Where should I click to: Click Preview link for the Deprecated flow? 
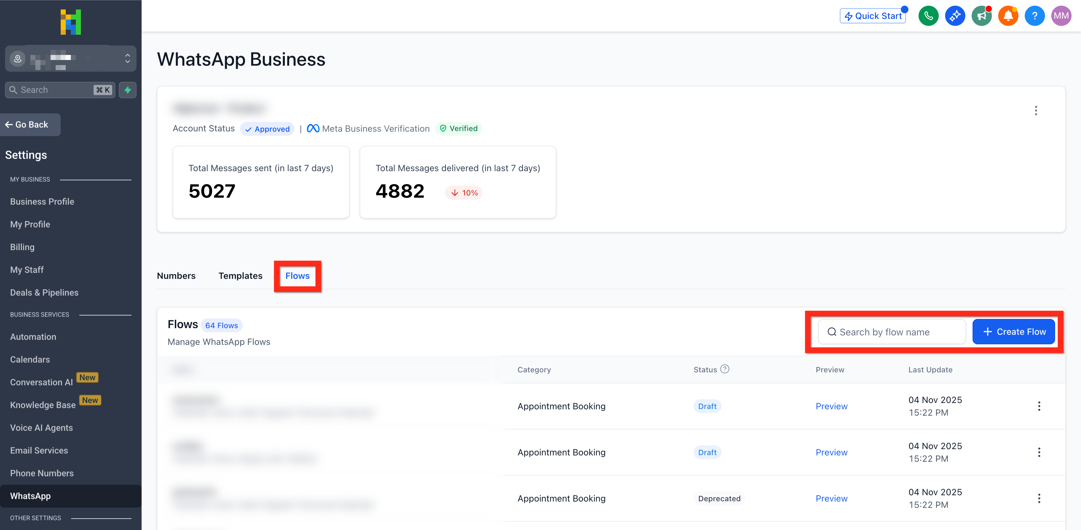coord(831,498)
